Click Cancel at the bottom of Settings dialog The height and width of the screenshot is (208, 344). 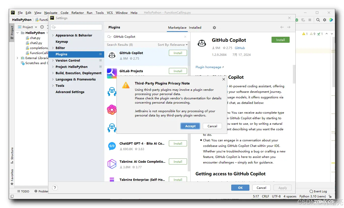pyautogui.click(x=261, y=188)
